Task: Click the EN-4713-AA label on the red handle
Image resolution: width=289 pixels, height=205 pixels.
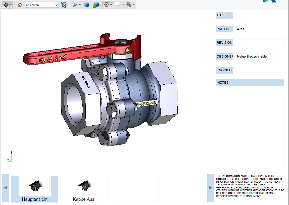Action: [x=52, y=59]
